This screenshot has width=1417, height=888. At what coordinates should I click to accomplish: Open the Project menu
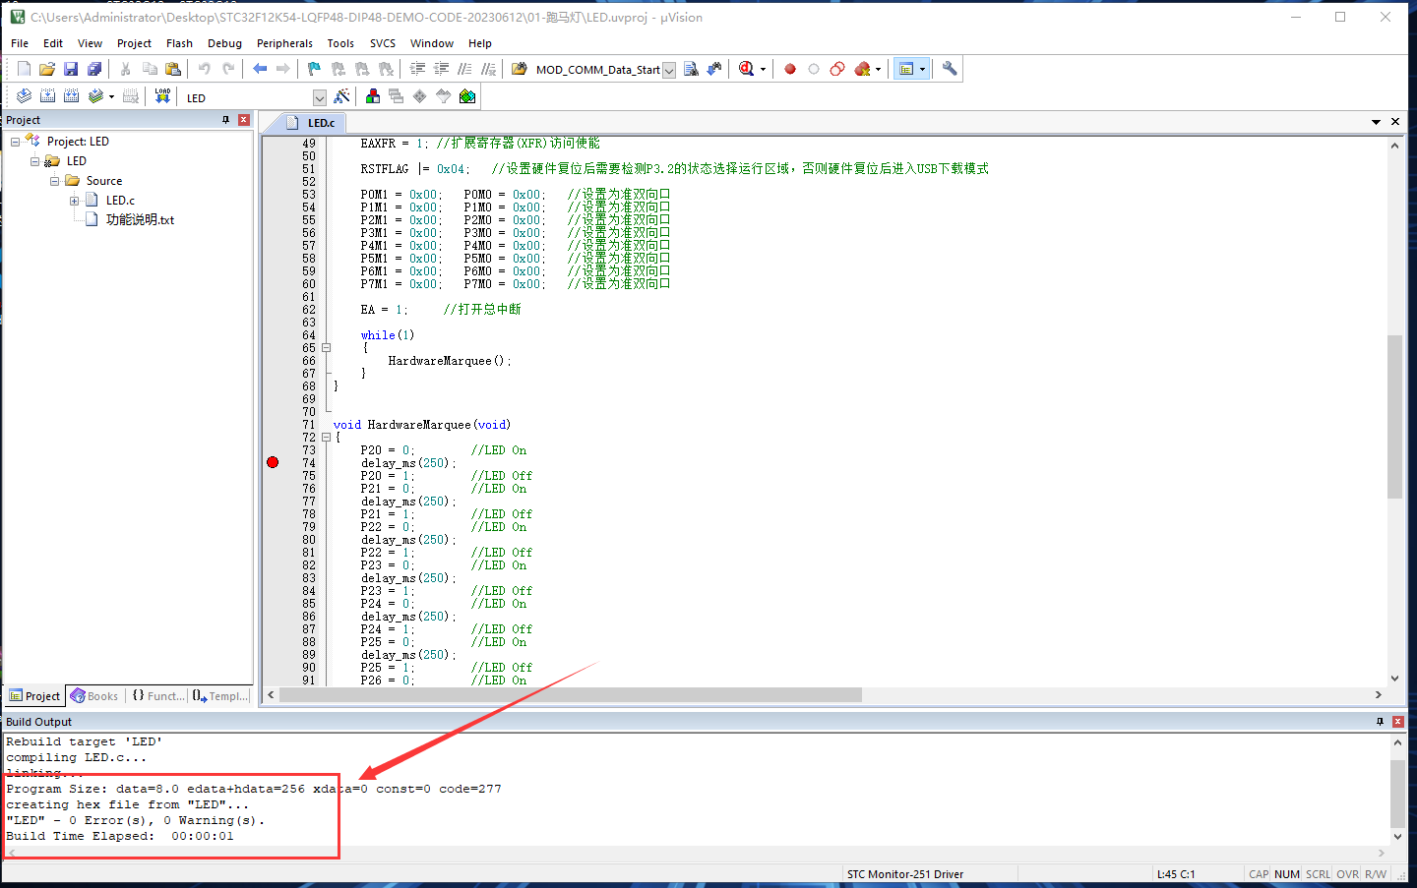pyautogui.click(x=134, y=43)
